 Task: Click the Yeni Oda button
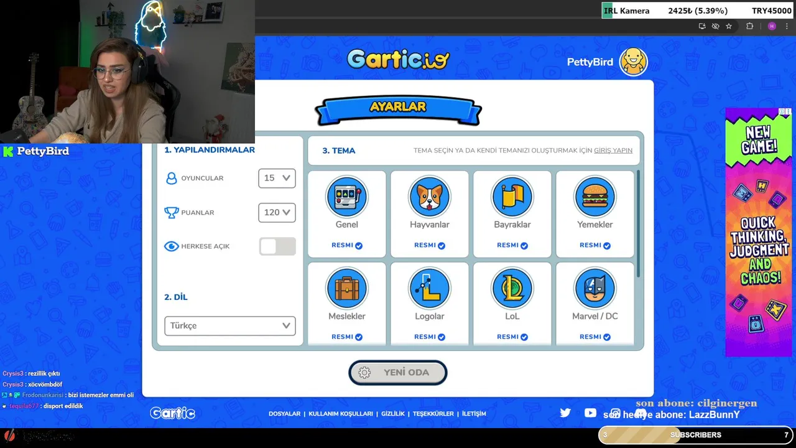(x=398, y=372)
